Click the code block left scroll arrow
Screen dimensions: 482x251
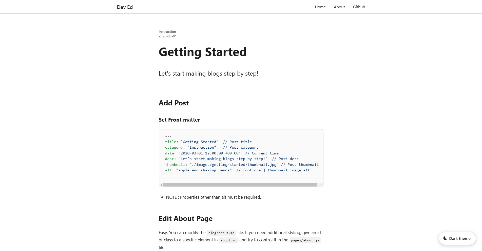pos(161,185)
